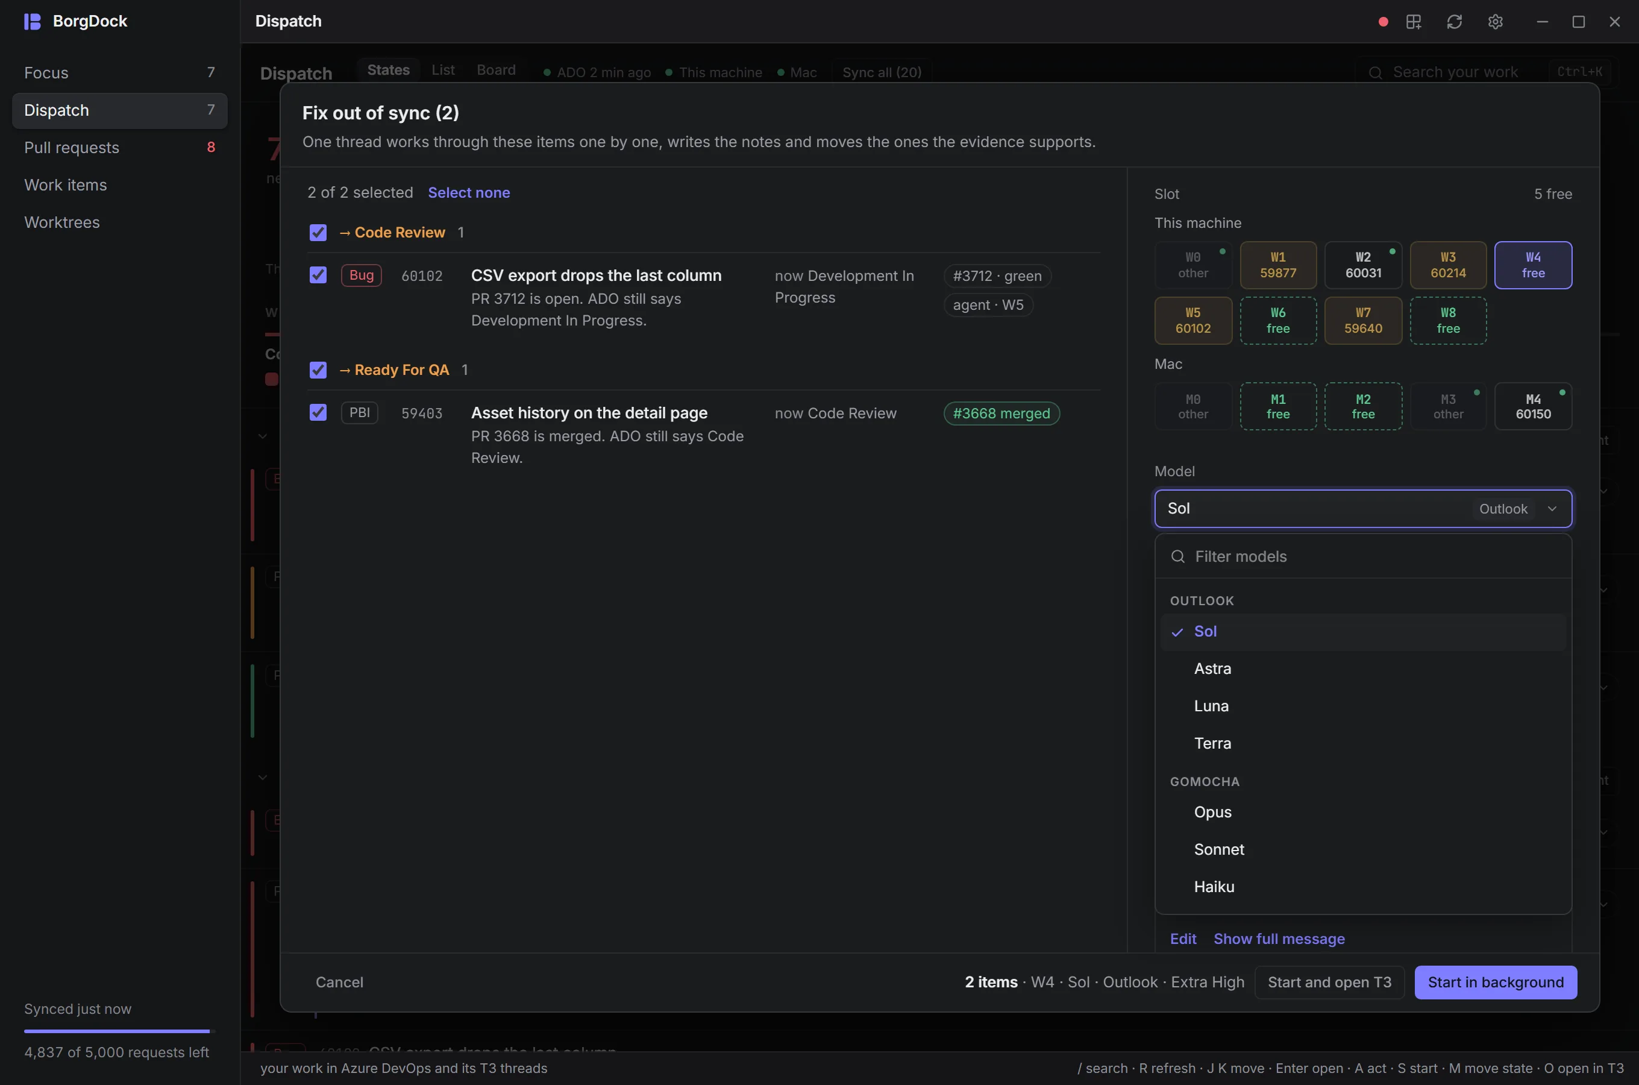Click the #3712 · green PR tag

point(997,276)
